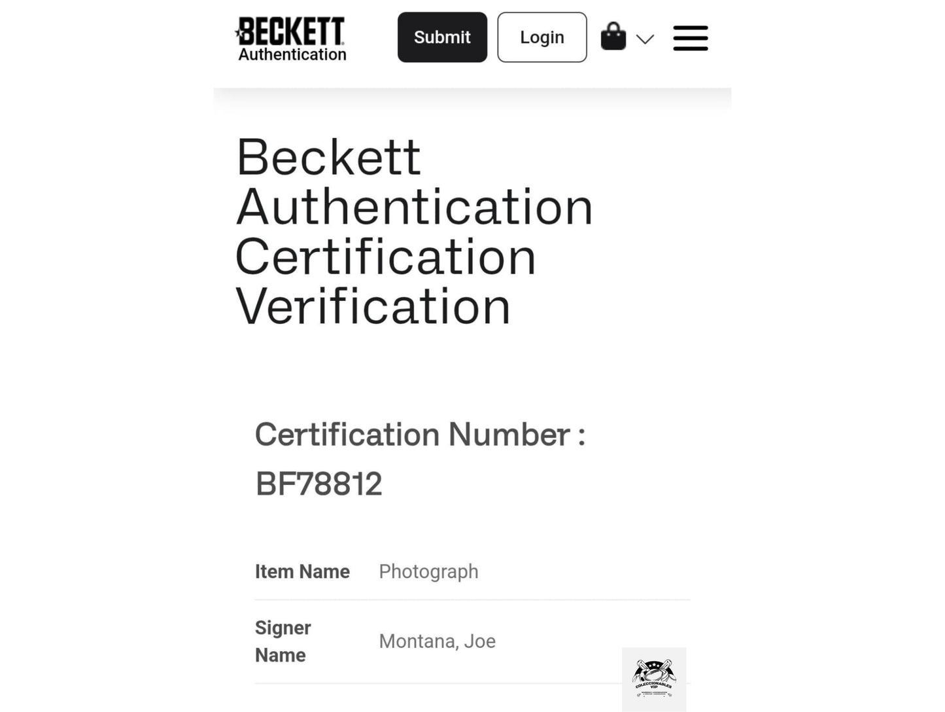
Task: Click the divider line below the Item Name row
Action: pos(472,599)
